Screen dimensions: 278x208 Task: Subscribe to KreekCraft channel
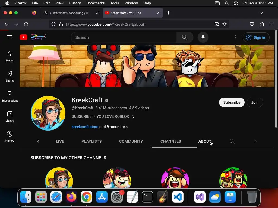click(x=232, y=102)
